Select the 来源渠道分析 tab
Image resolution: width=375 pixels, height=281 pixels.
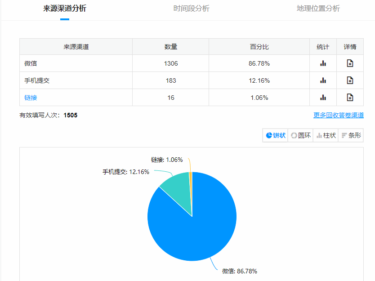pyautogui.click(x=65, y=9)
